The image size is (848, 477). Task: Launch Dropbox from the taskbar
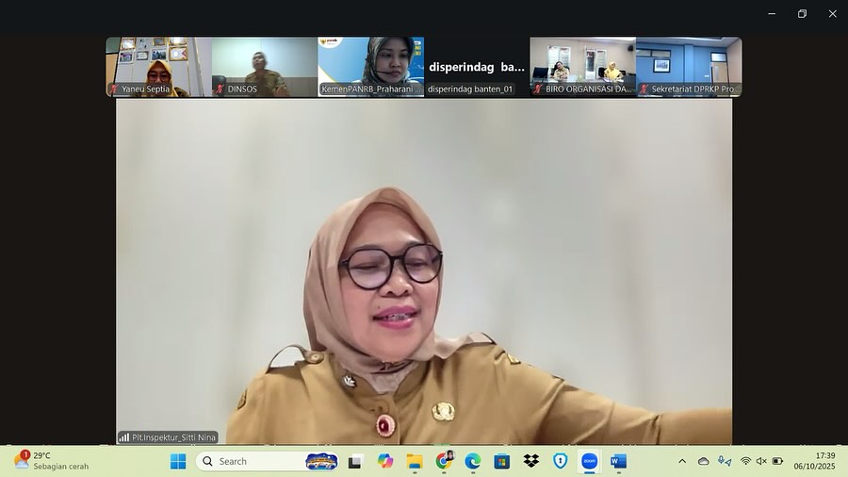tap(531, 461)
